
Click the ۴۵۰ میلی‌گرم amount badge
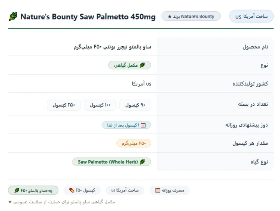tap(134, 143)
